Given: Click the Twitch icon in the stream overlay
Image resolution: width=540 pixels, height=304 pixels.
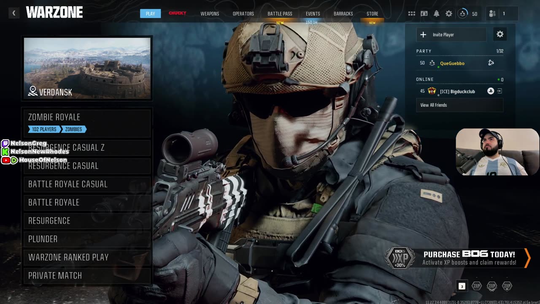Looking at the screenshot, I should coord(5,144).
